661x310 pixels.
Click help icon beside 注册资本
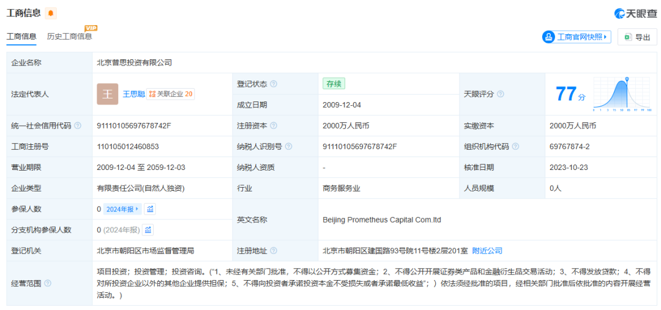click(x=274, y=125)
